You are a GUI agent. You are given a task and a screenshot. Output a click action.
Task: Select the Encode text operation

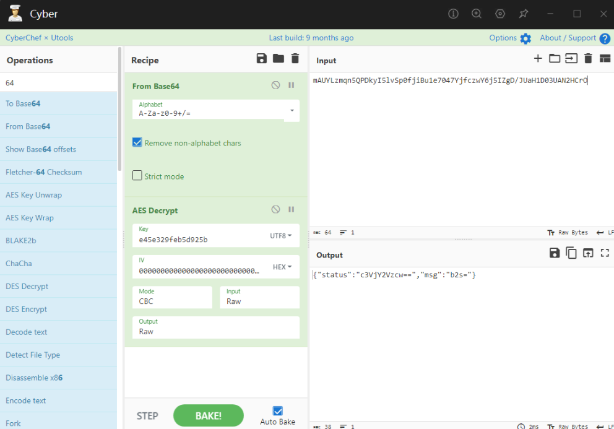(58, 401)
